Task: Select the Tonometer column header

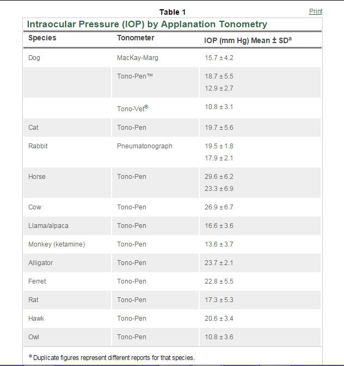Action: (136, 38)
